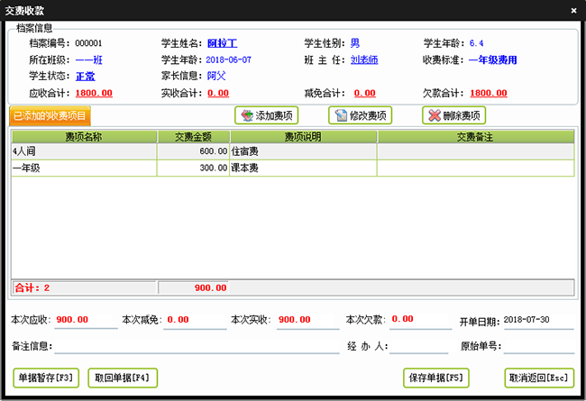The image size is (586, 401).
Task: Click the Modify Fee Item (修改费项) icon button
Action: [361, 115]
